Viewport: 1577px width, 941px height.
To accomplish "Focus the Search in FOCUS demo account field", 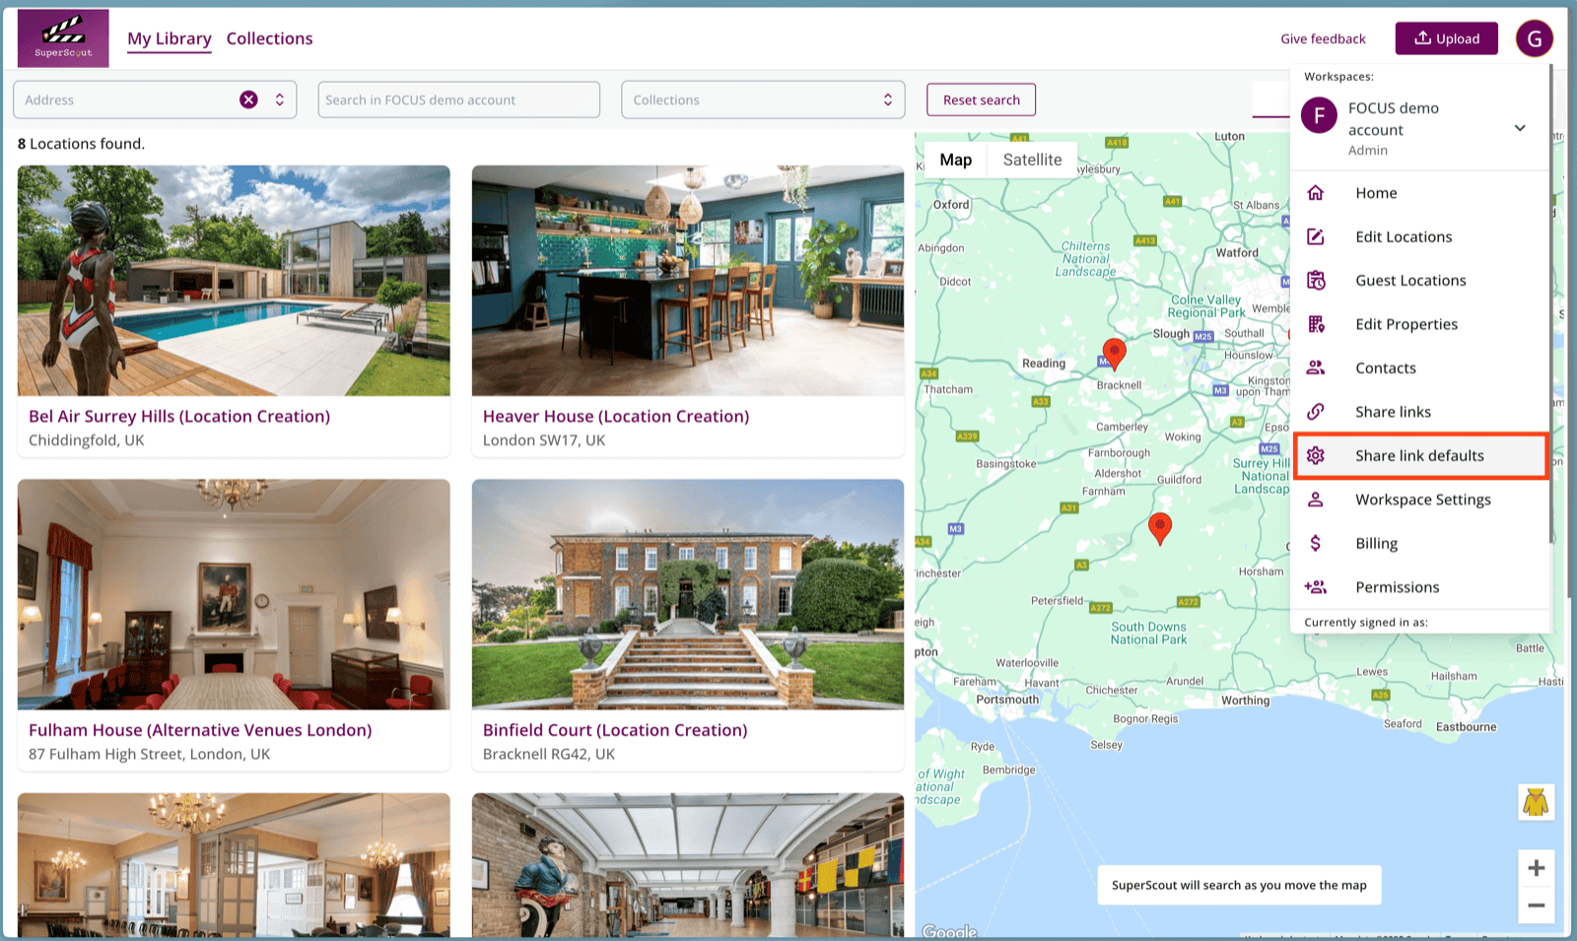I will 458,100.
